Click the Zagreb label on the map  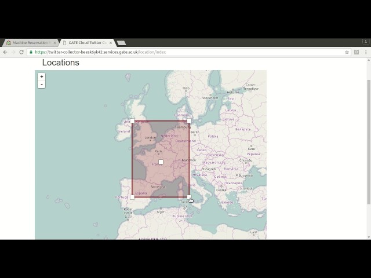(210, 169)
